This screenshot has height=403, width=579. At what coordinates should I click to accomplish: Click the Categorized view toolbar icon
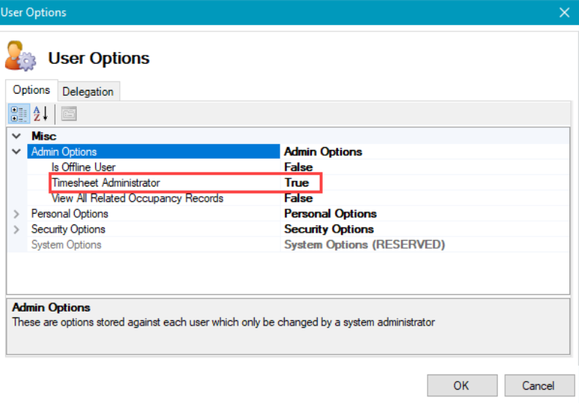(19, 113)
